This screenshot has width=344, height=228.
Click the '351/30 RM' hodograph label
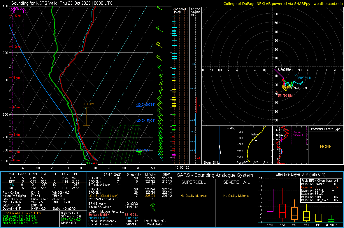pos(285,96)
